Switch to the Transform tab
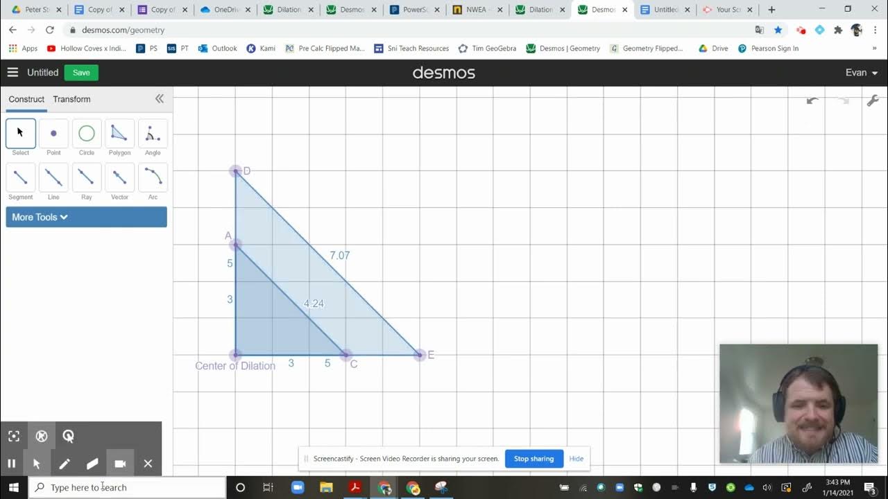Viewport: 888px width, 499px height. click(x=71, y=99)
